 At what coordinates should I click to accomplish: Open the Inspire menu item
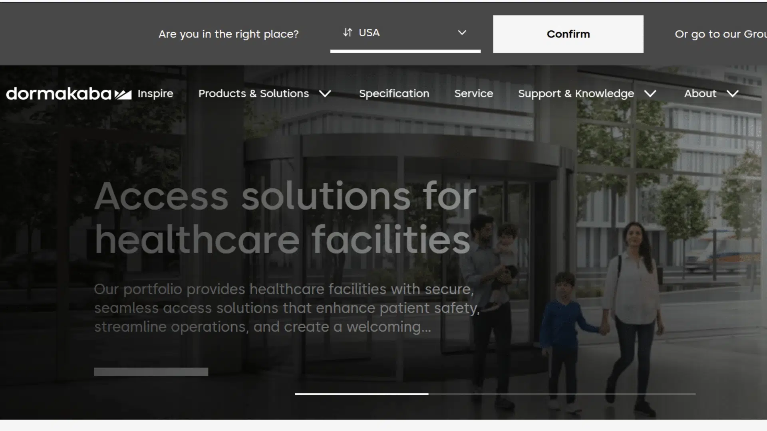click(x=155, y=93)
